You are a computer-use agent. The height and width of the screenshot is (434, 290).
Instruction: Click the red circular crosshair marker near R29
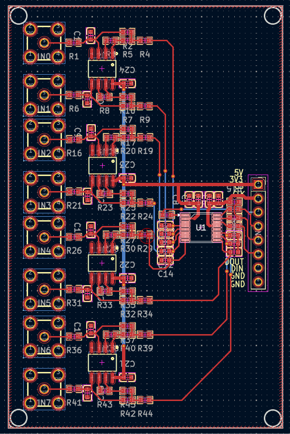pyautogui.click(x=146, y=235)
